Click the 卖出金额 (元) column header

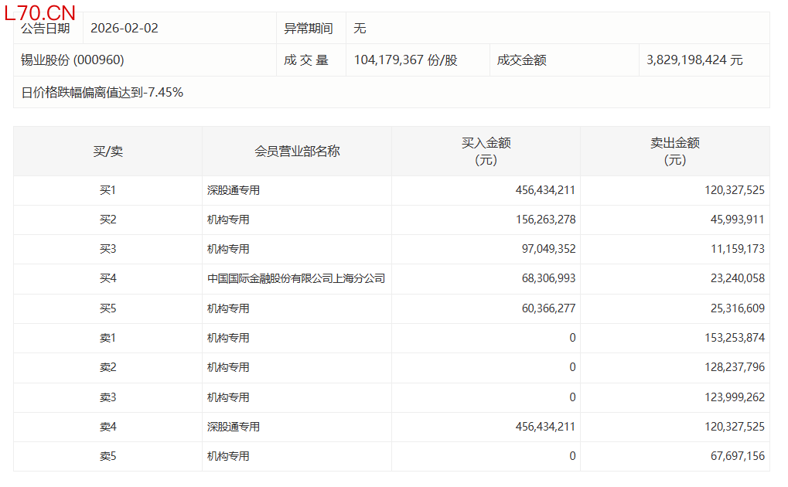point(674,152)
